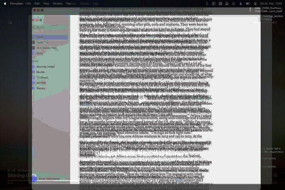Open 4K HDR library section
Viewport: 285px width, 190px height.
tap(50, 83)
